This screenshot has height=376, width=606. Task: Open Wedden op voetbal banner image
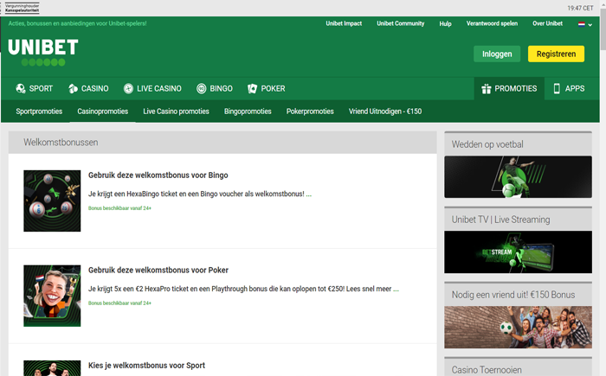518,177
